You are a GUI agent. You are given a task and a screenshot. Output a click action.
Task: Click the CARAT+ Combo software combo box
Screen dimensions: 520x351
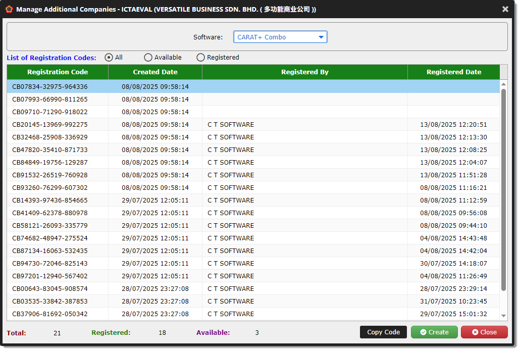pyautogui.click(x=275, y=37)
